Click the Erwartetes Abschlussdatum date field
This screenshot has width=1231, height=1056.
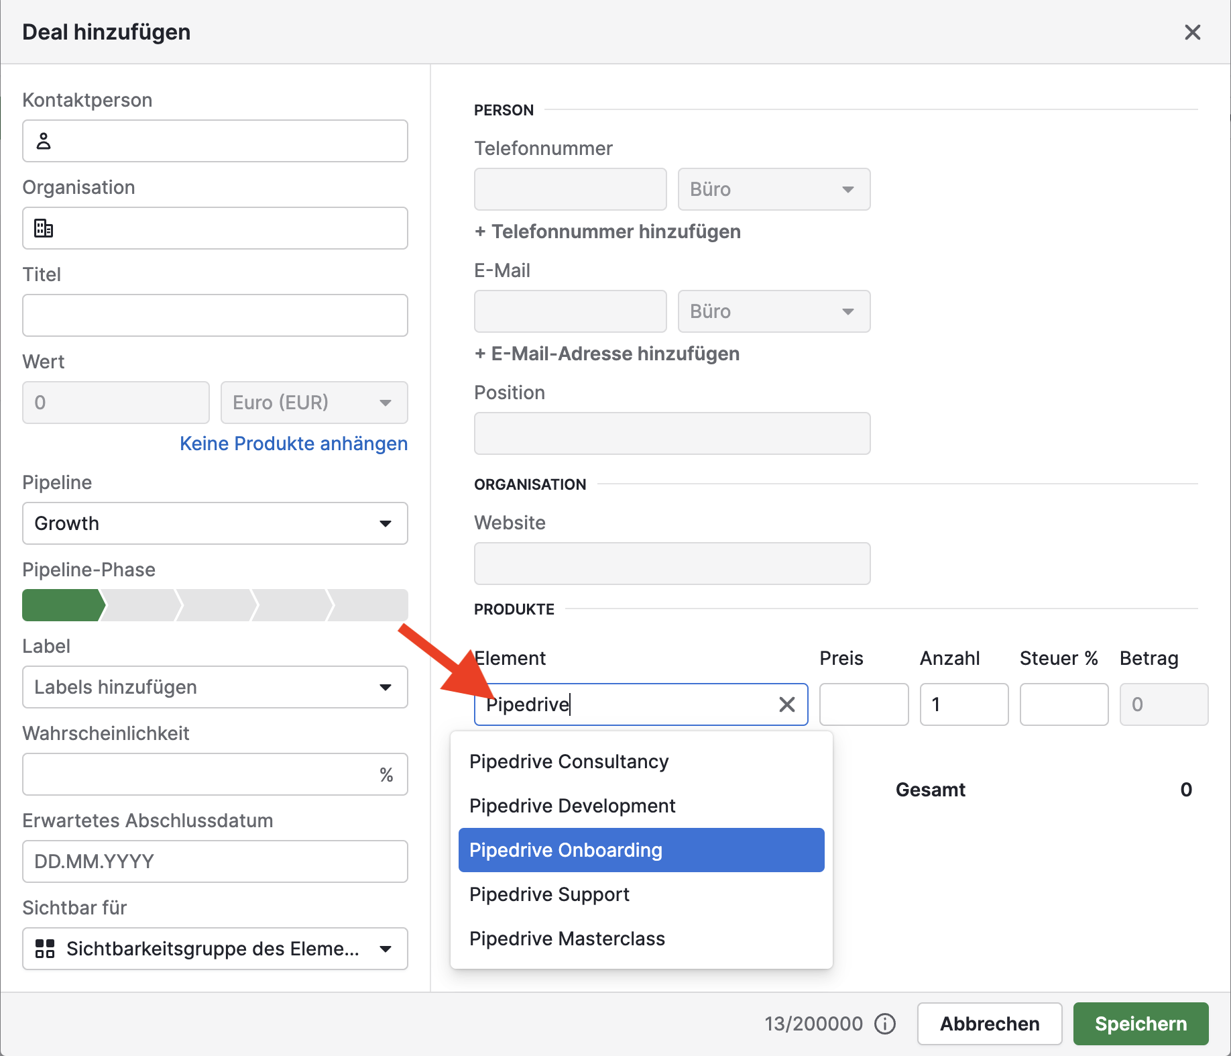pos(215,861)
